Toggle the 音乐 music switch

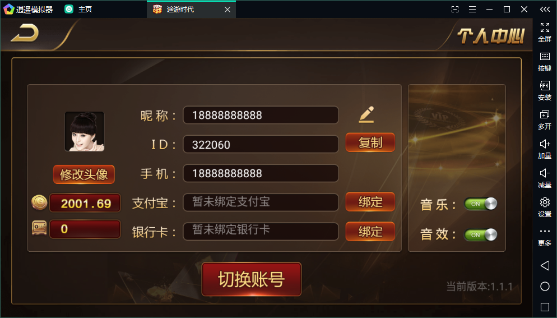(x=481, y=204)
